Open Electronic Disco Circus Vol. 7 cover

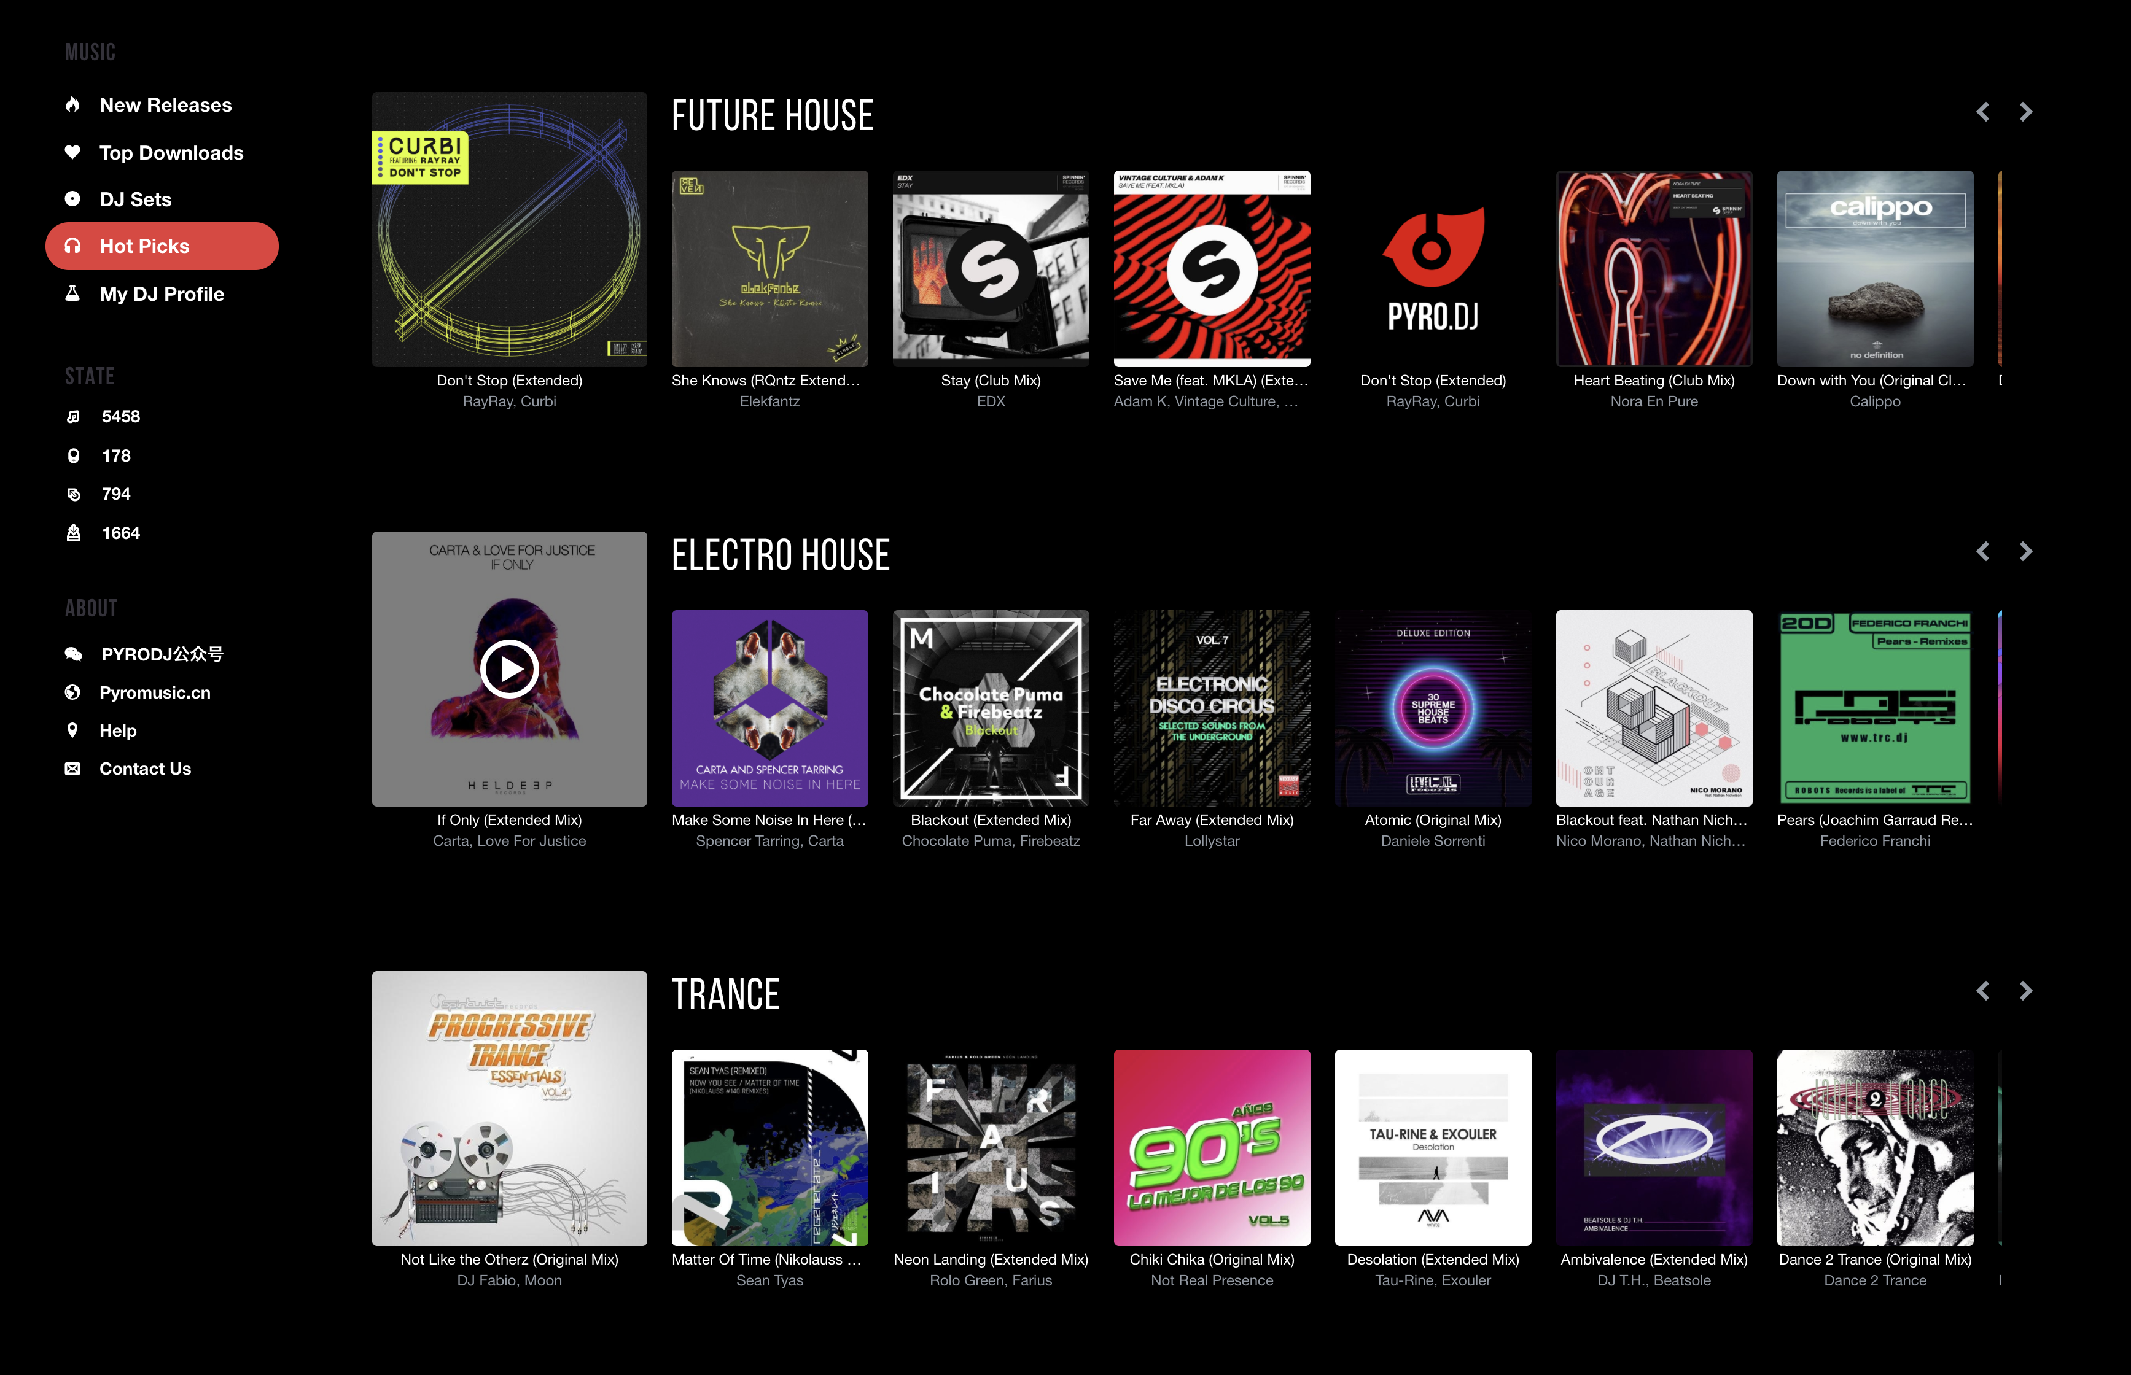point(1212,708)
